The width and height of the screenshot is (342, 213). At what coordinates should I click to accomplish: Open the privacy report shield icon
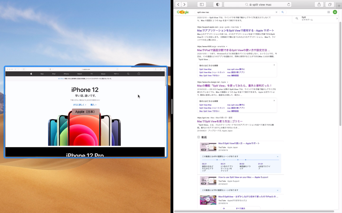click(218, 4)
